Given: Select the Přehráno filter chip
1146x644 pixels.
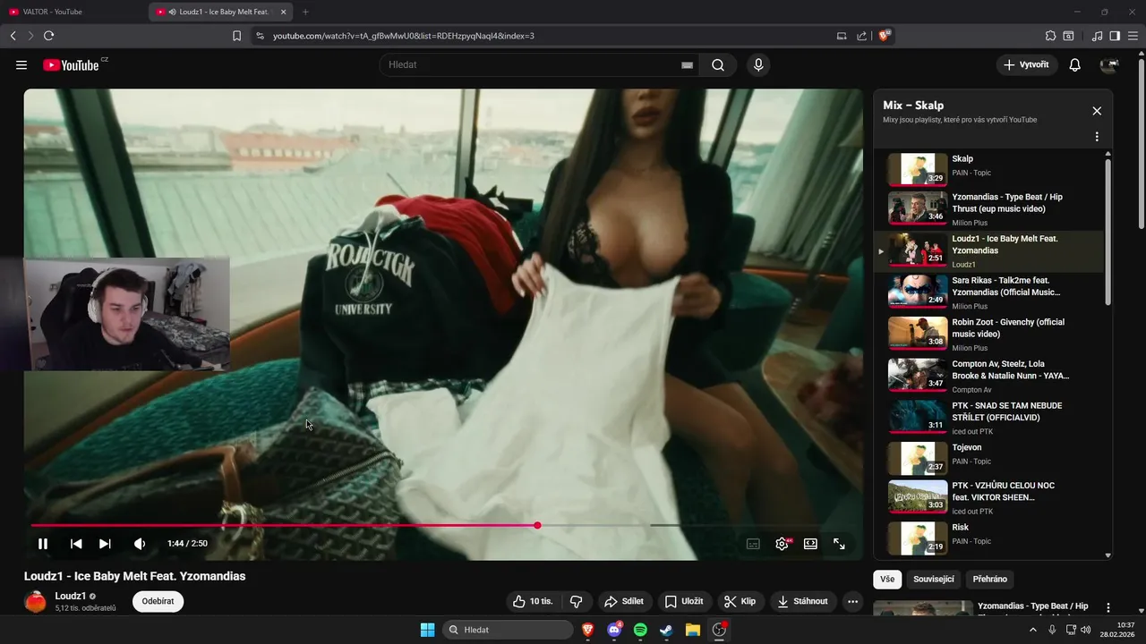Looking at the screenshot, I should click(x=990, y=579).
